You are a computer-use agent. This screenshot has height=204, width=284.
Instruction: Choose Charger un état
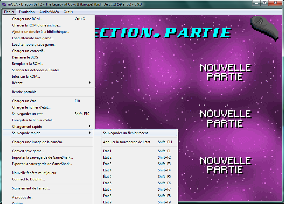click(x=48, y=101)
